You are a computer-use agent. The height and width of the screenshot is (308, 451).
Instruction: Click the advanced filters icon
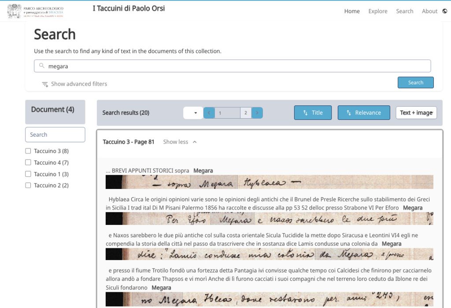45,84
